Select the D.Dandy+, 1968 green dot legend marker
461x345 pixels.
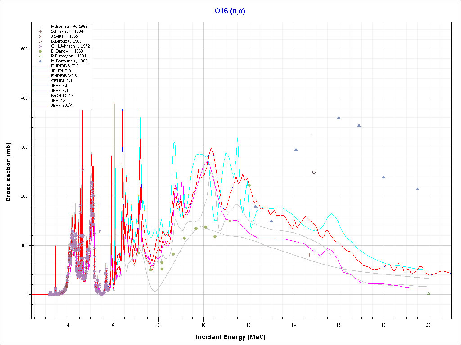click(x=41, y=51)
